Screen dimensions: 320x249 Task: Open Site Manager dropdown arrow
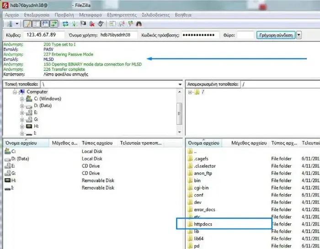(x=17, y=24)
